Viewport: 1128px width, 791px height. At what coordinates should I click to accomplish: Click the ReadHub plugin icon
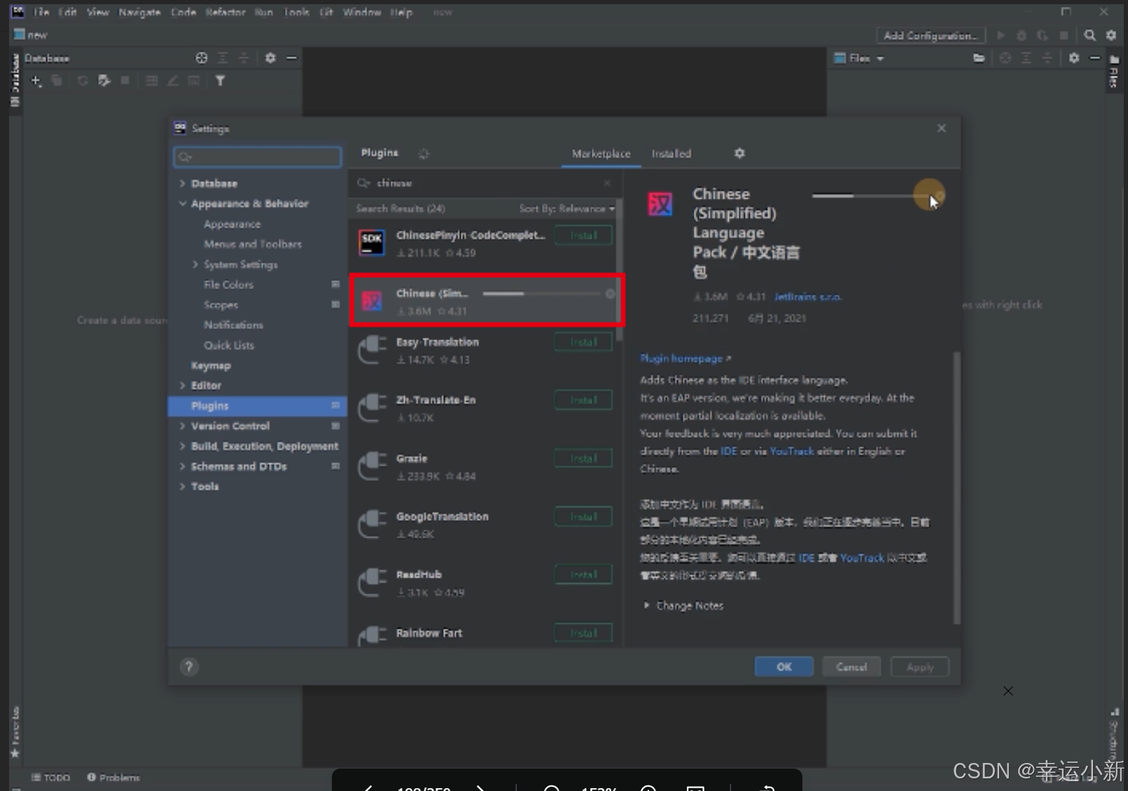(x=372, y=582)
